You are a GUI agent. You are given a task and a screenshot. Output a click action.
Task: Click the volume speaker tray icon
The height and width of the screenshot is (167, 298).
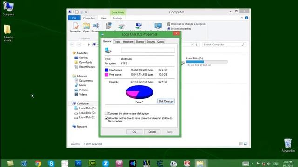(x=269, y=164)
